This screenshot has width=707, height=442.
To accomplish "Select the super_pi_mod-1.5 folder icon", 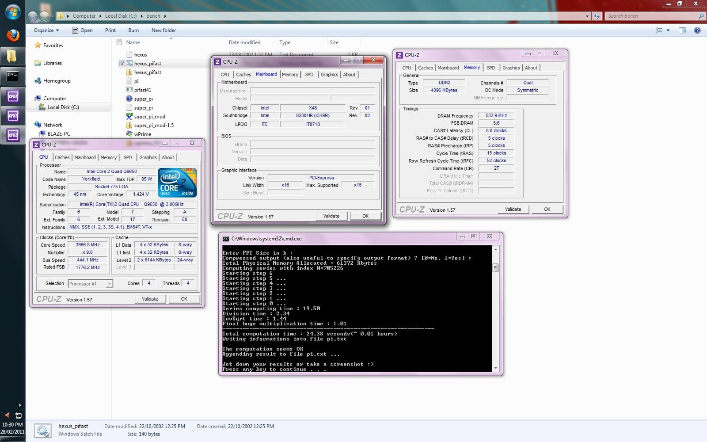I will 129,125.
